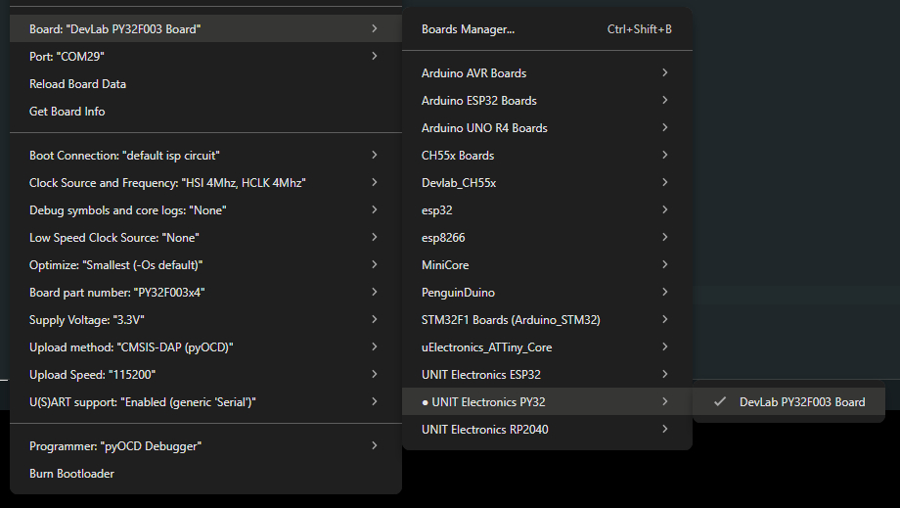
Task: Expand the UNIT Electronics RP2040 submenu
Action: pos(484,430)
